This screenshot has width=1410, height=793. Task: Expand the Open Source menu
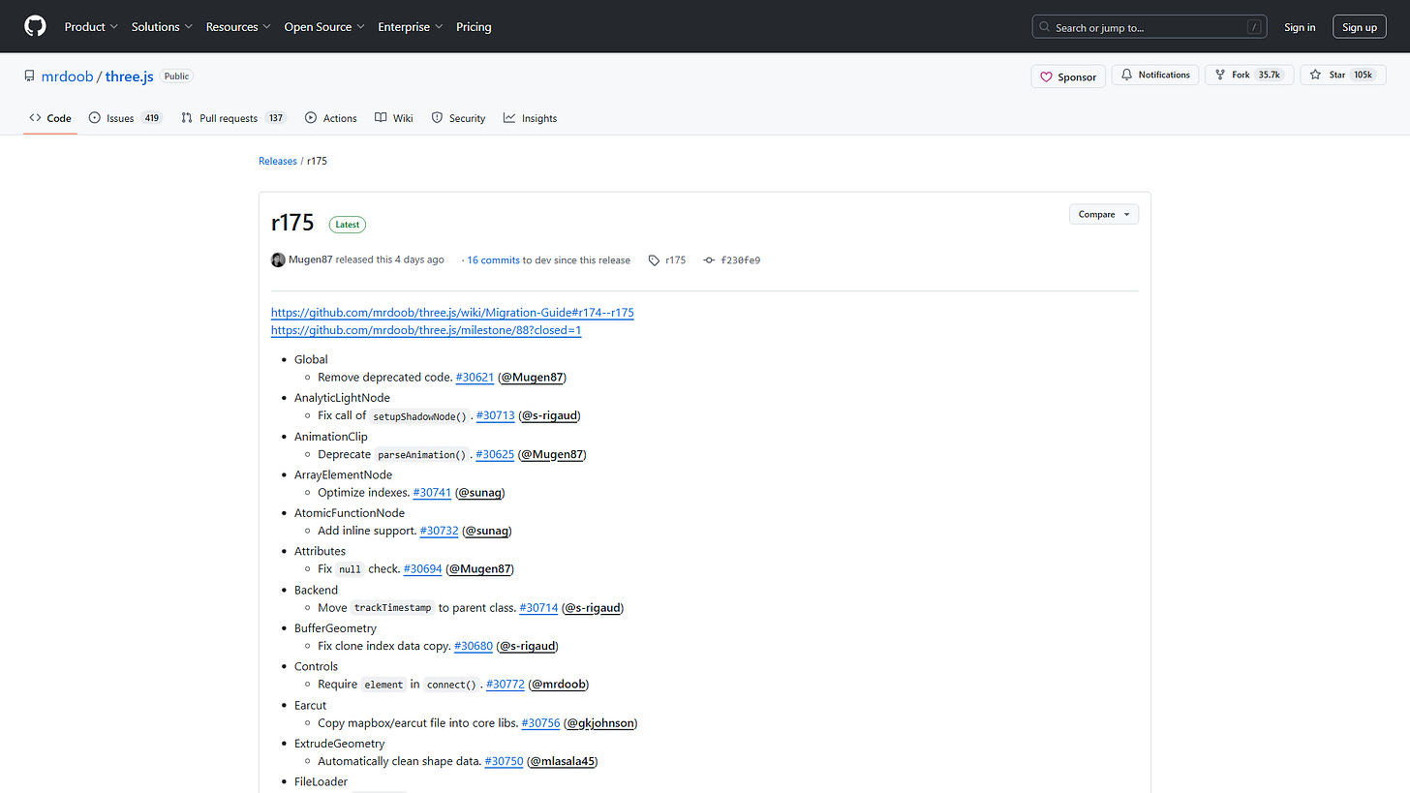pos(324,27)
